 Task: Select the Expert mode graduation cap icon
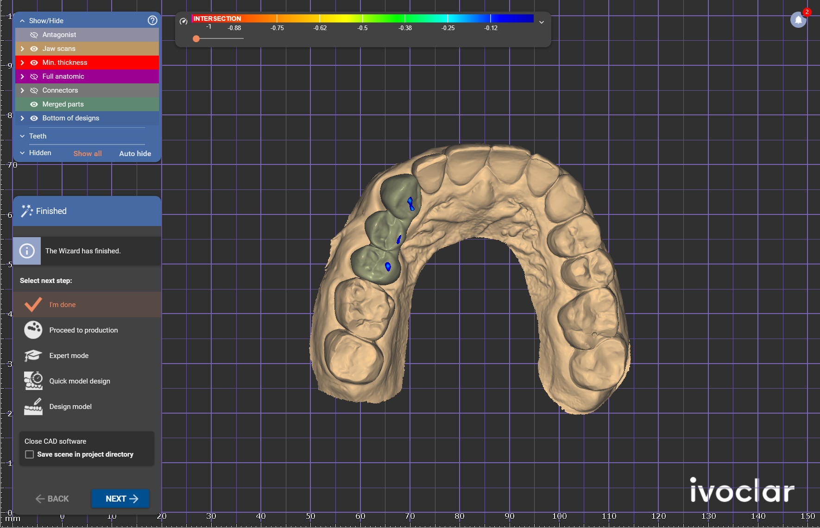tap(33, 356)
